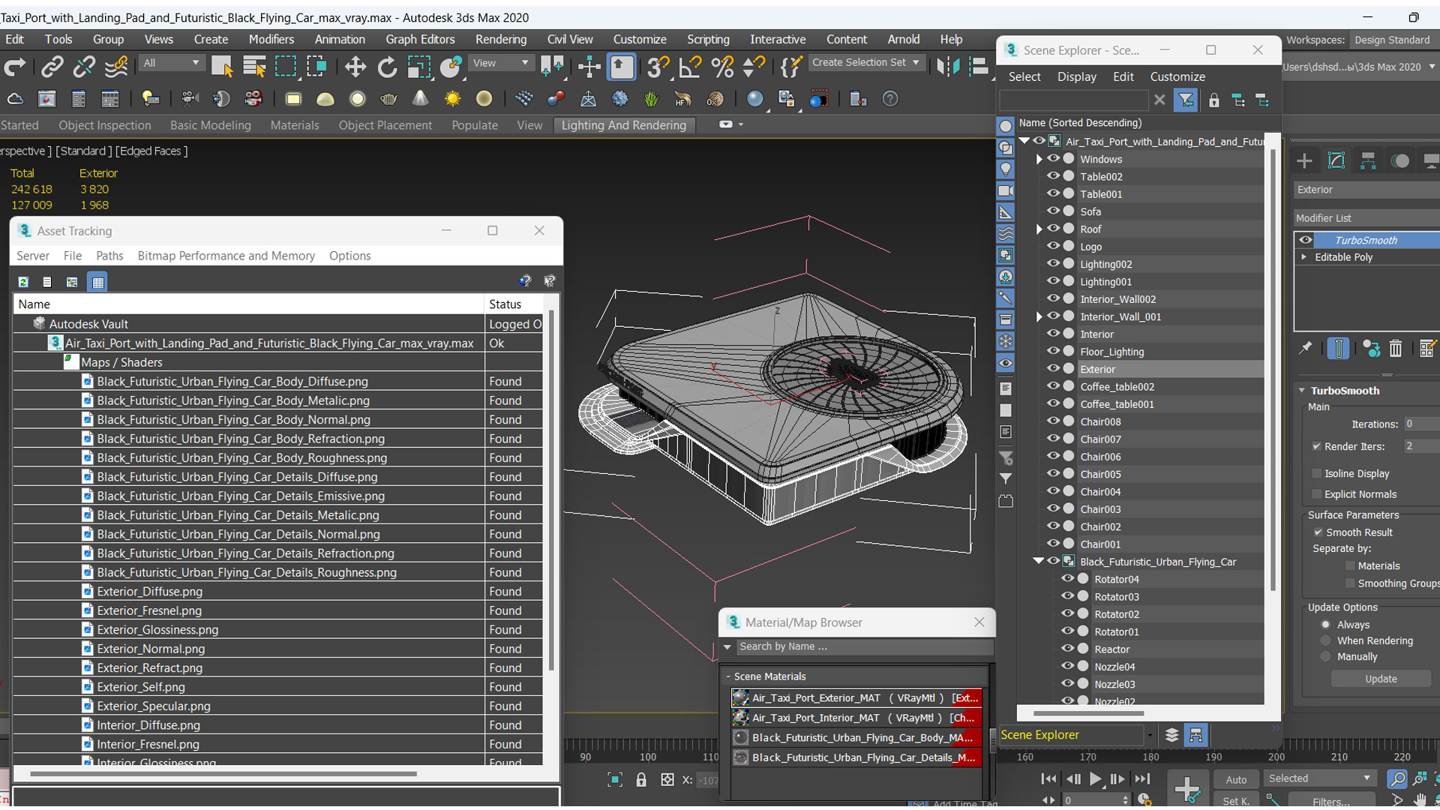
Task: Collapse the TurboSmooth rollout
Action: [1303, 391]
